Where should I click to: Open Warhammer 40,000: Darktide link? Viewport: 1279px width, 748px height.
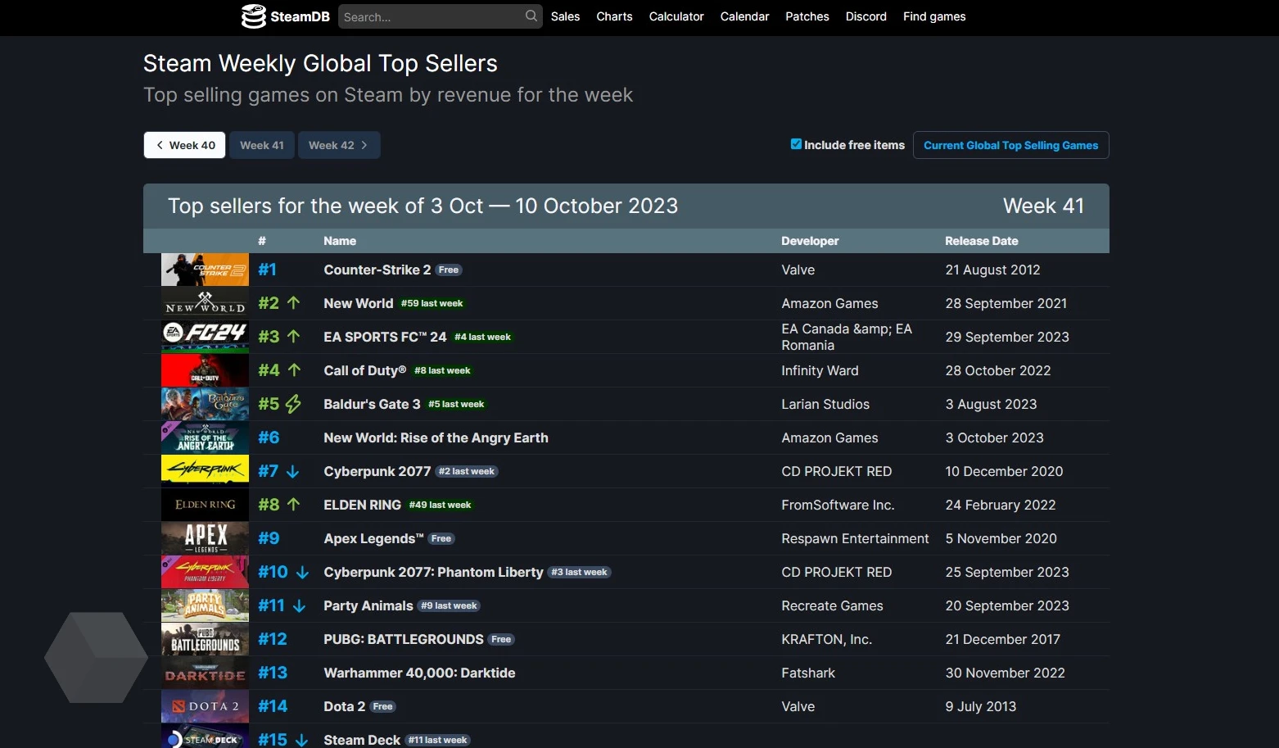pos(419,673)
